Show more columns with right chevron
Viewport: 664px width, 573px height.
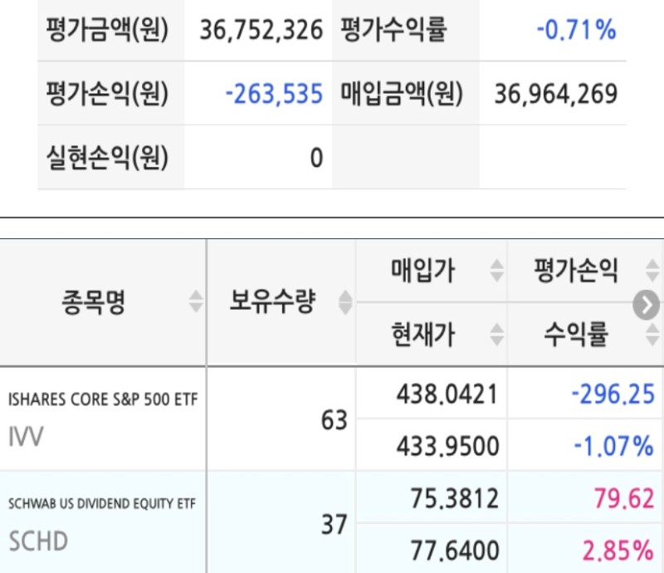click(x=647, y=304)
